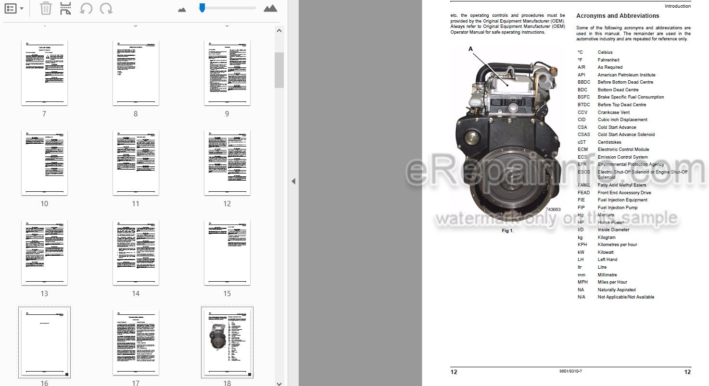Screen dimensions: 709x386
Task: Click the 'CSAS' abbreviation
Action: (584, 135)
